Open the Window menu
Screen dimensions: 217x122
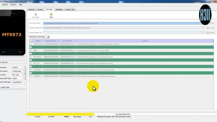[13, 5]
